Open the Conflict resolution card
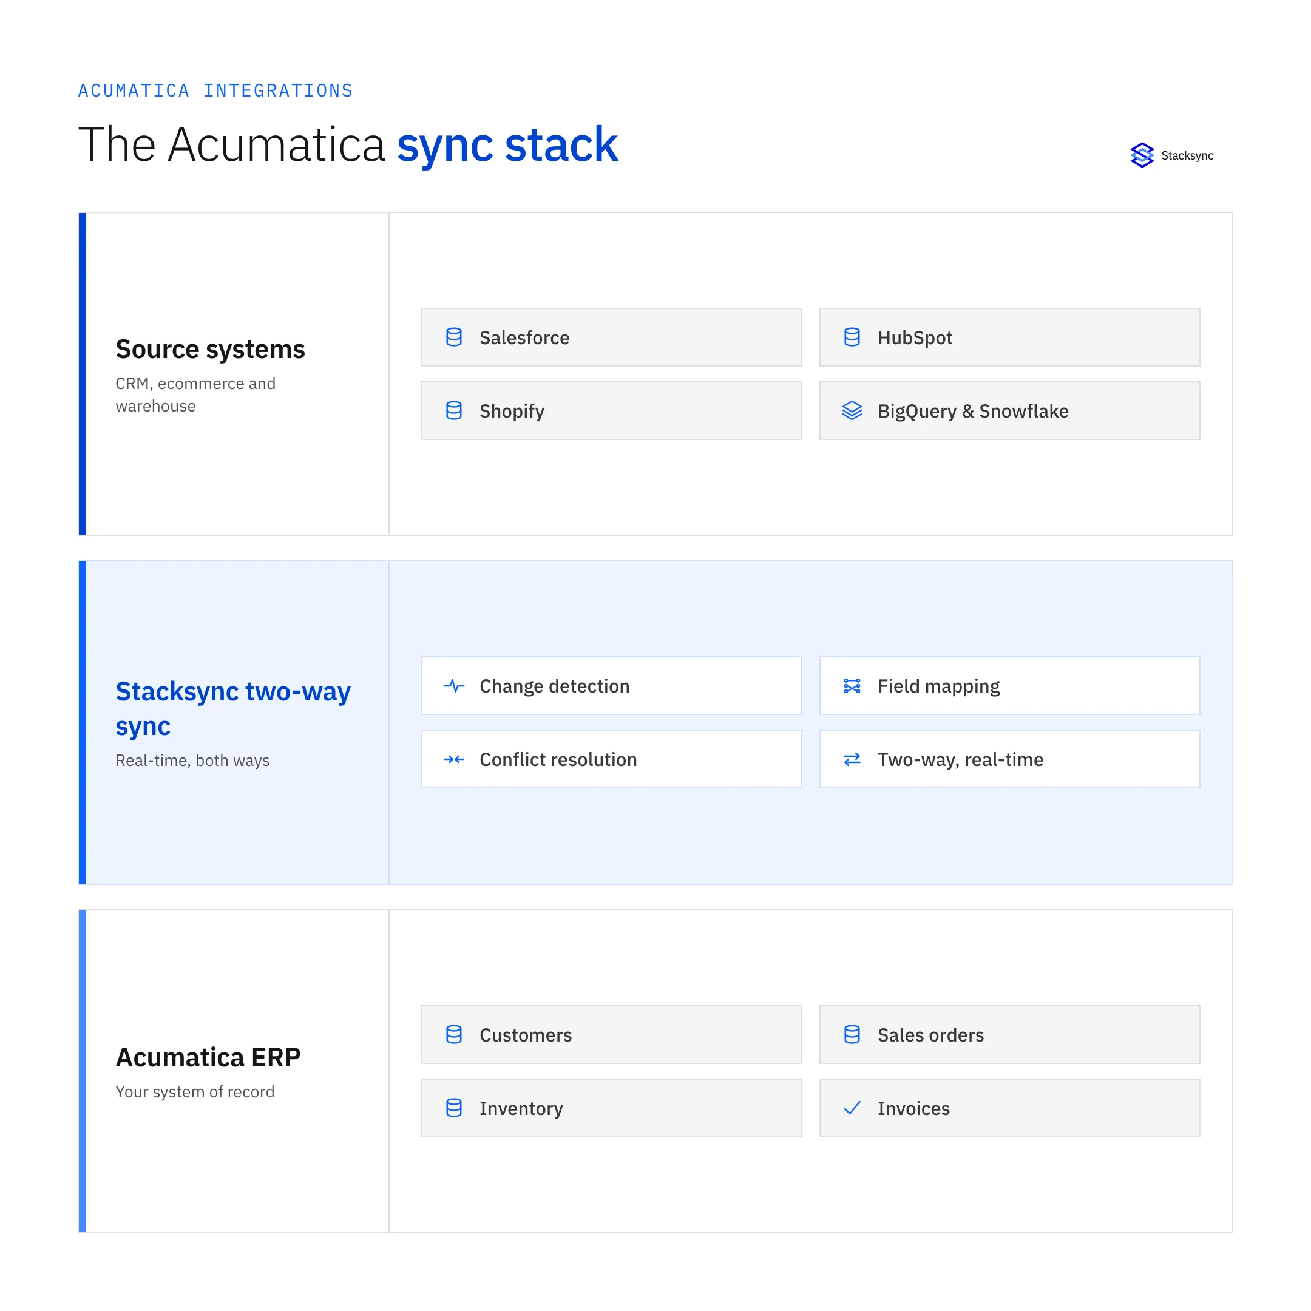The height and width of the screenshot is (1311, 1311). coord(611,759)
